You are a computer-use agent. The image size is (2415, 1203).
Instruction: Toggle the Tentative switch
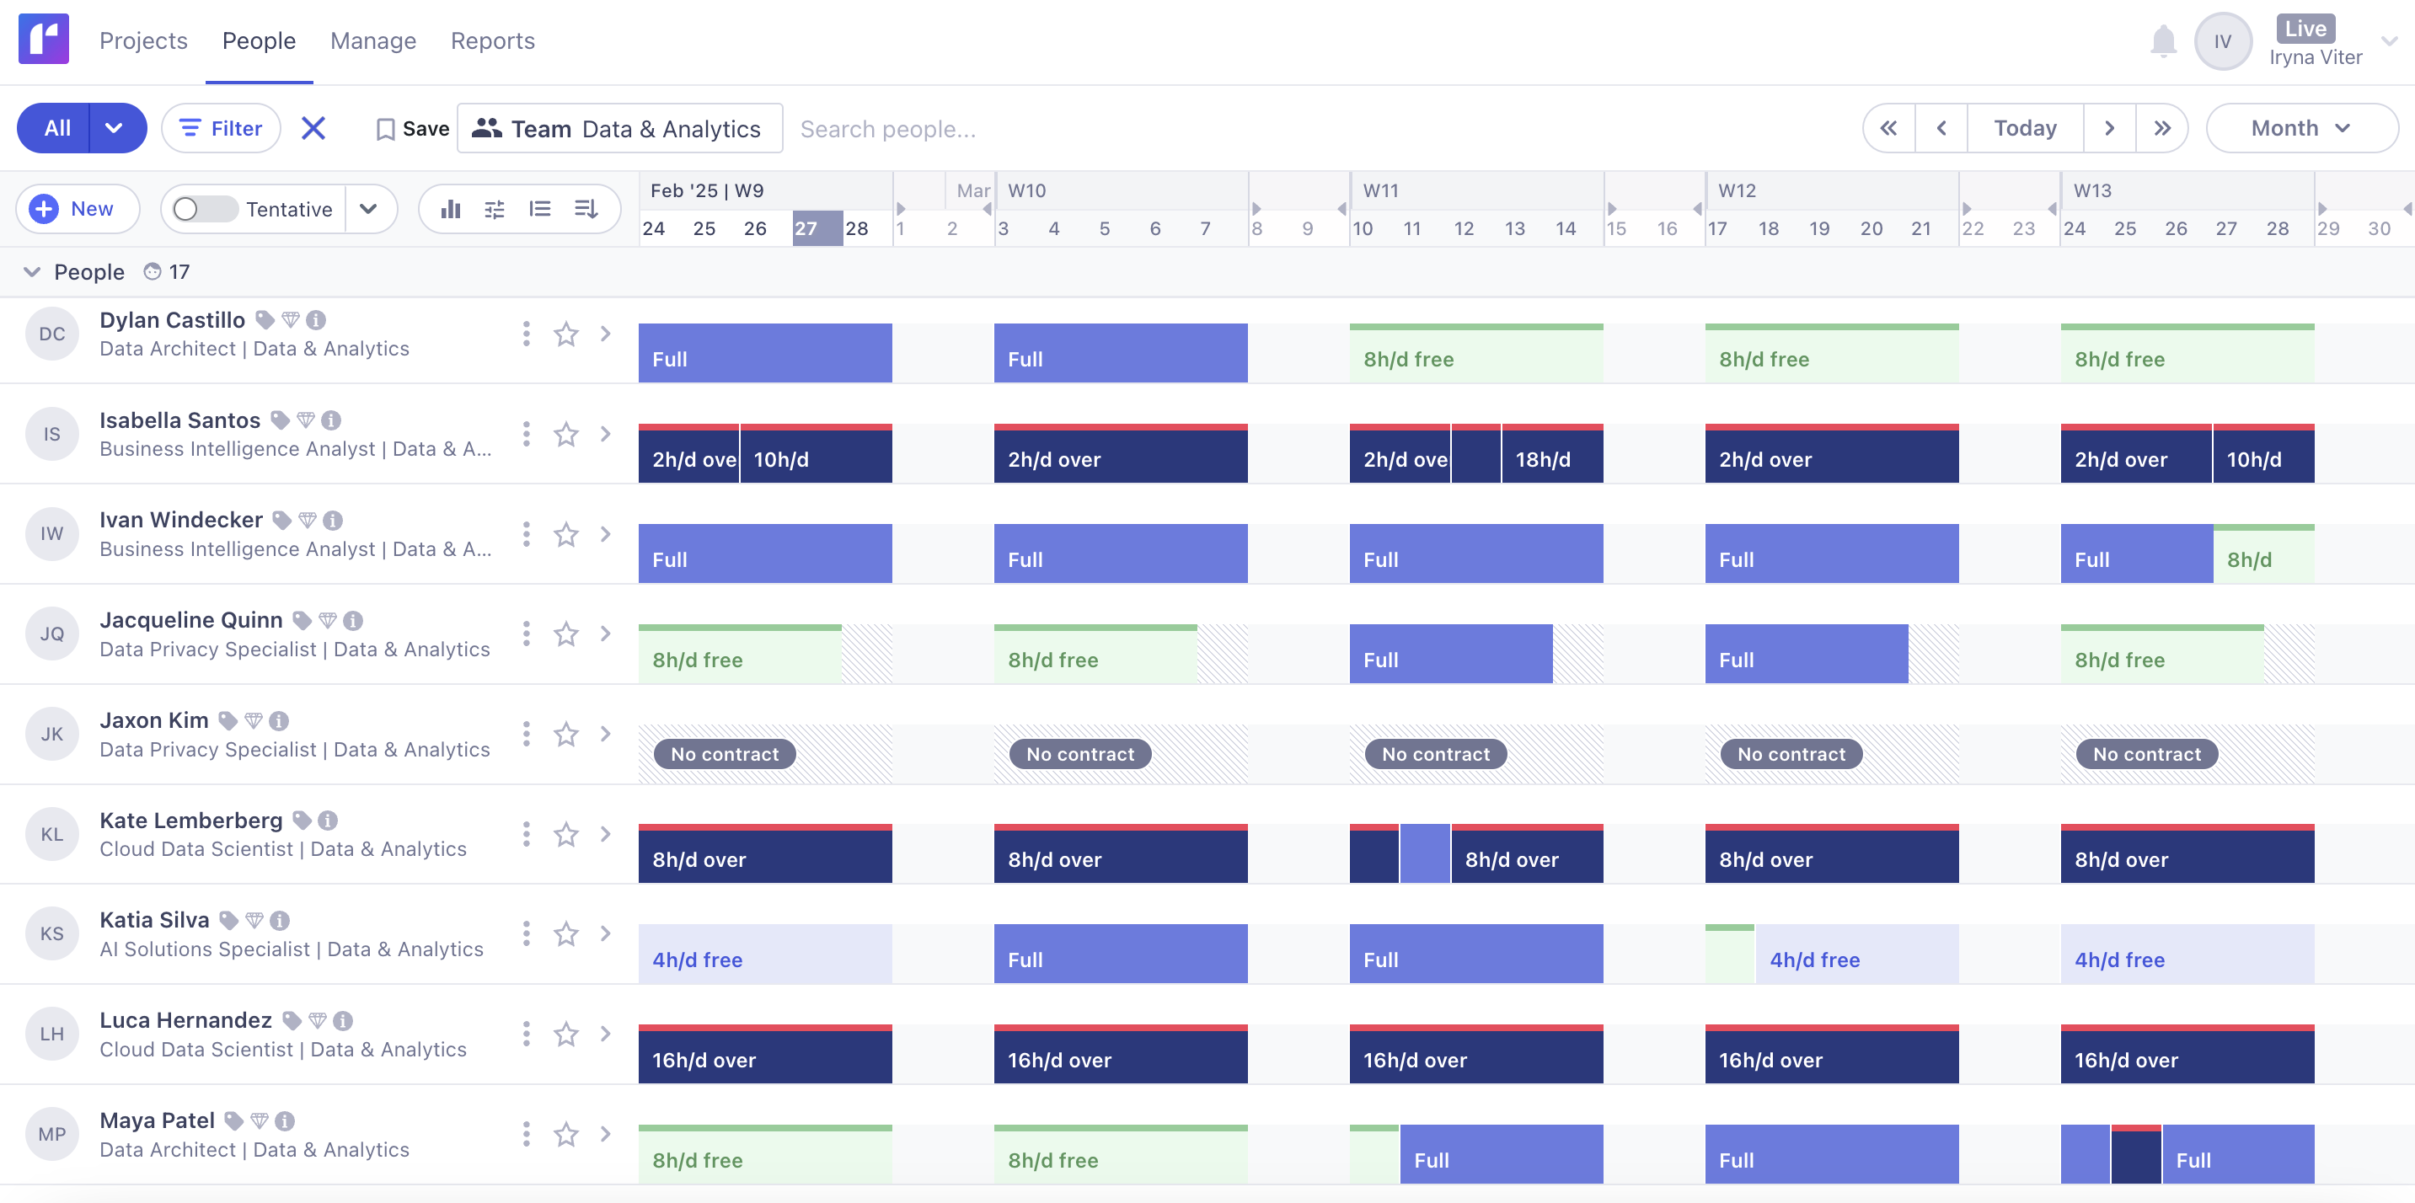point(206,209)
